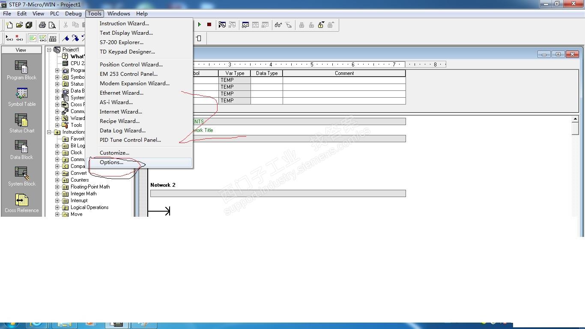Screen dimensions: 585x329
Task: Select EM 253 Control Panel... entry
Action: point(139,74)
